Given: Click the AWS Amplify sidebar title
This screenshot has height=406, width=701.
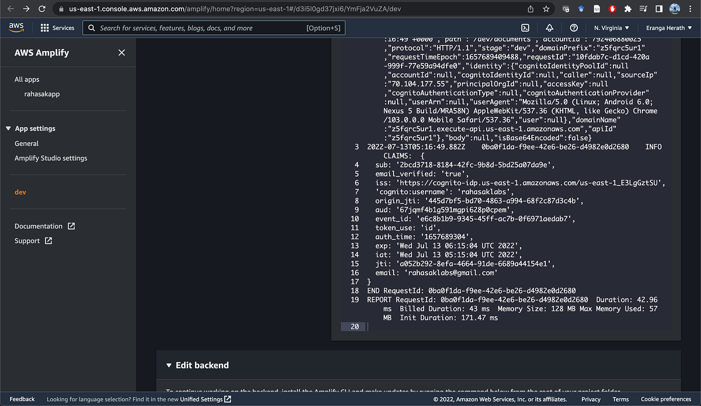Looking at the screenshot, I should pyautogui.click(x=42, y=52).
